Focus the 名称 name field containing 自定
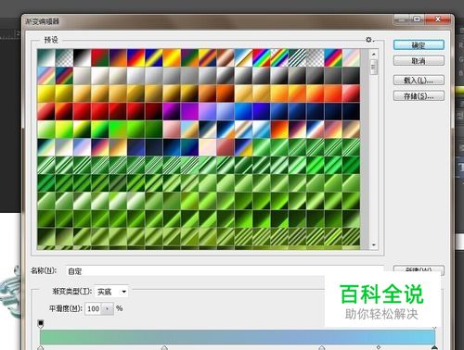 coord(225,270)
